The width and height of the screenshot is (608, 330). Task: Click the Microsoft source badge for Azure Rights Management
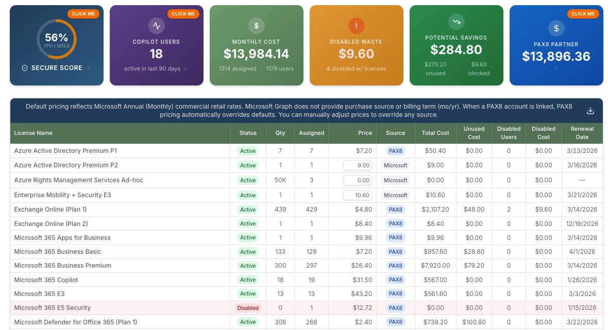click(x=396, y=180)
